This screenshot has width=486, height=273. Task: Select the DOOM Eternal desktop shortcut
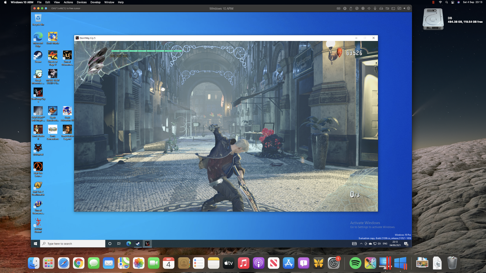tap(38, 225)
